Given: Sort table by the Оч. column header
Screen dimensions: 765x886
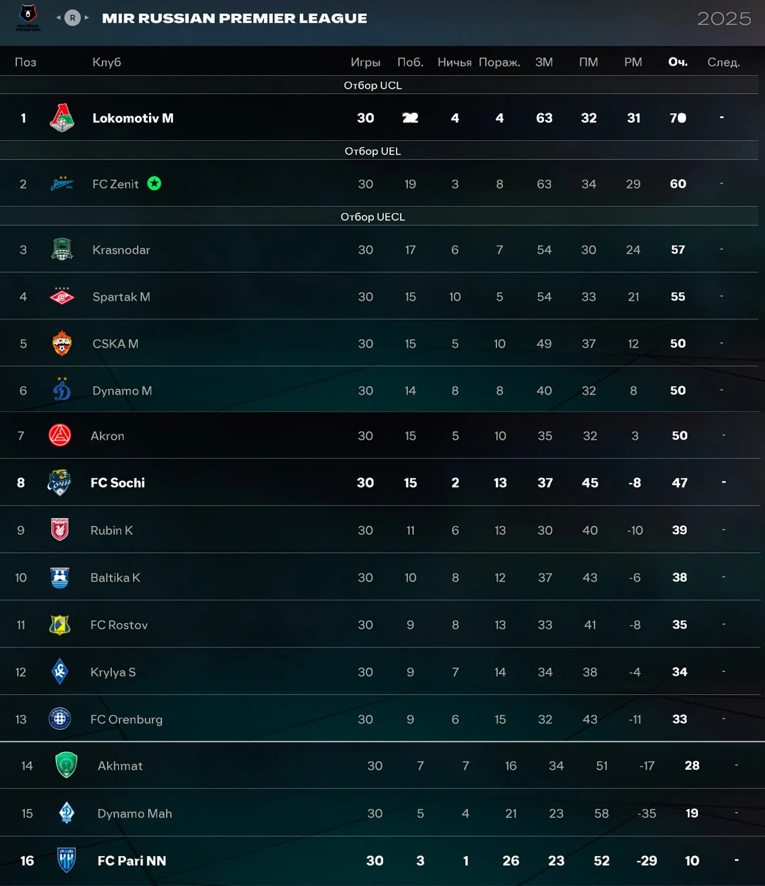Looking at the screenshot, I should [x=678, y=62].
